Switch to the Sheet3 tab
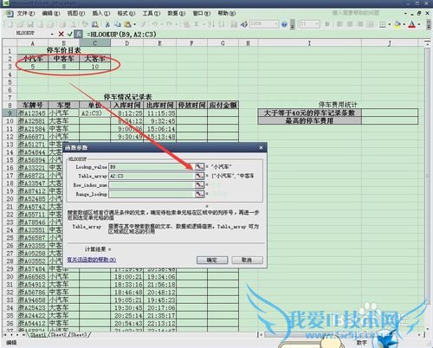 [79, 335]
